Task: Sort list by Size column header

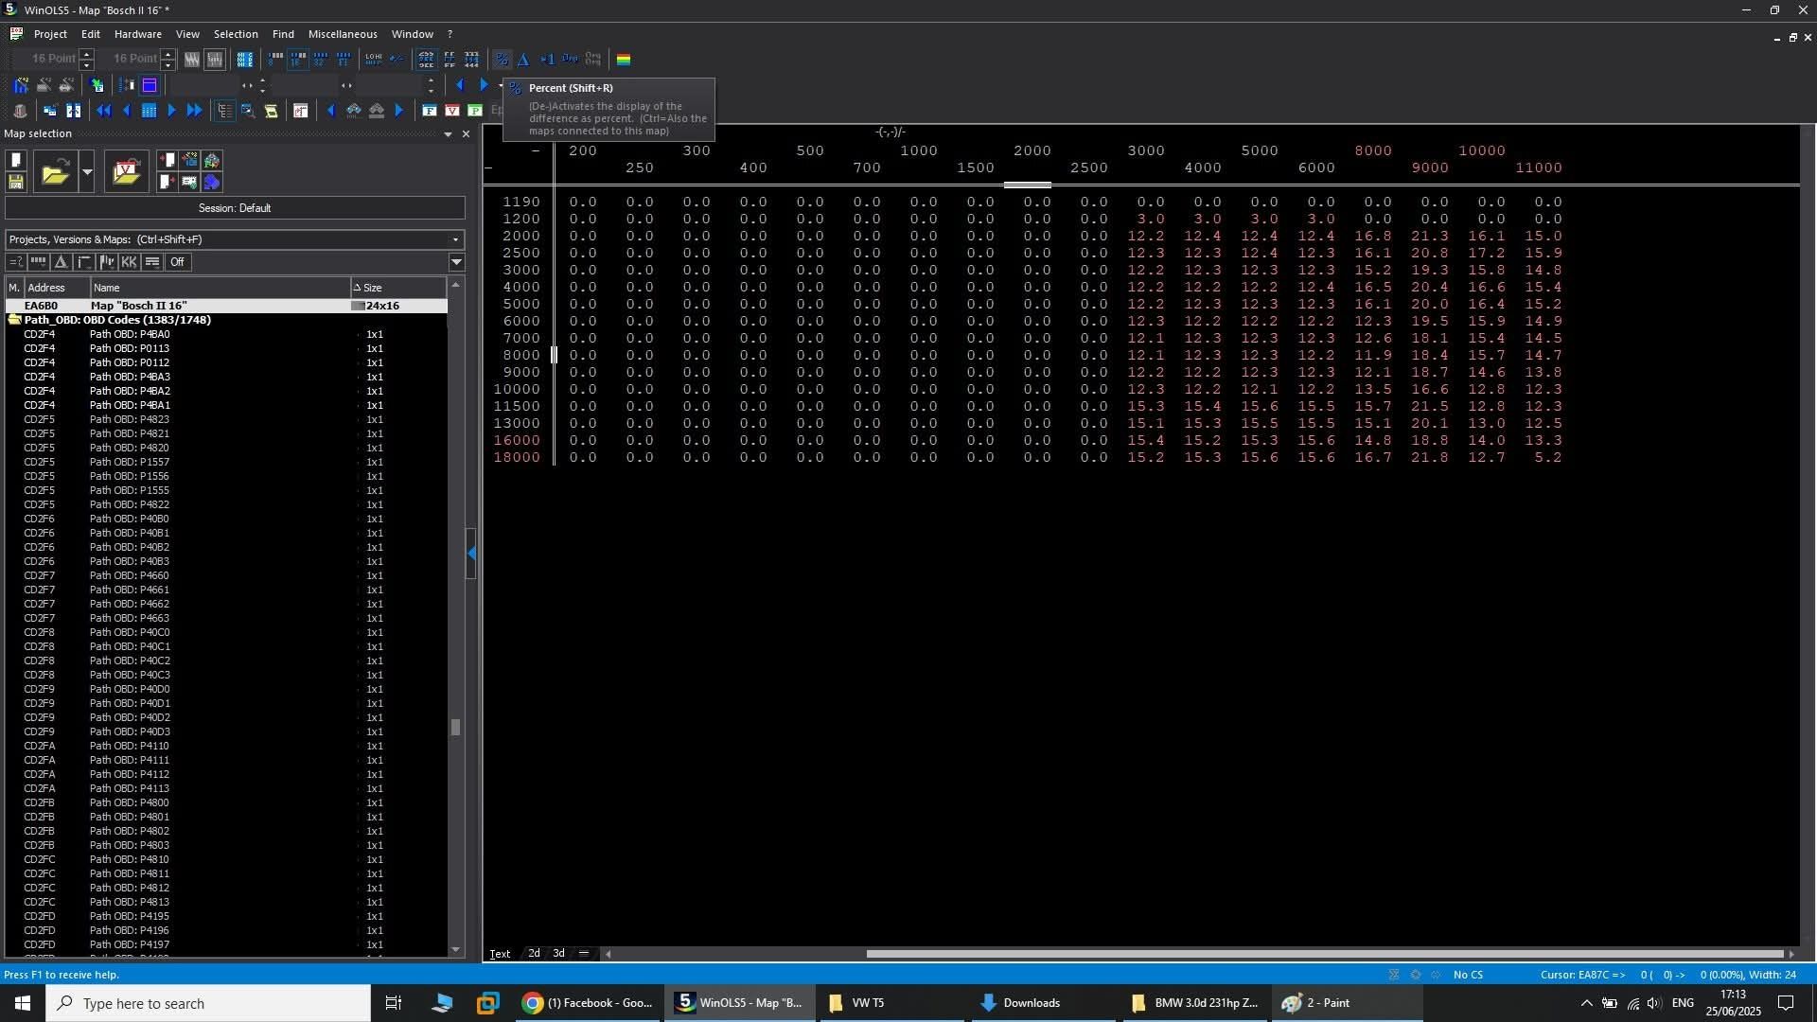Action: [x=397, y=288]
